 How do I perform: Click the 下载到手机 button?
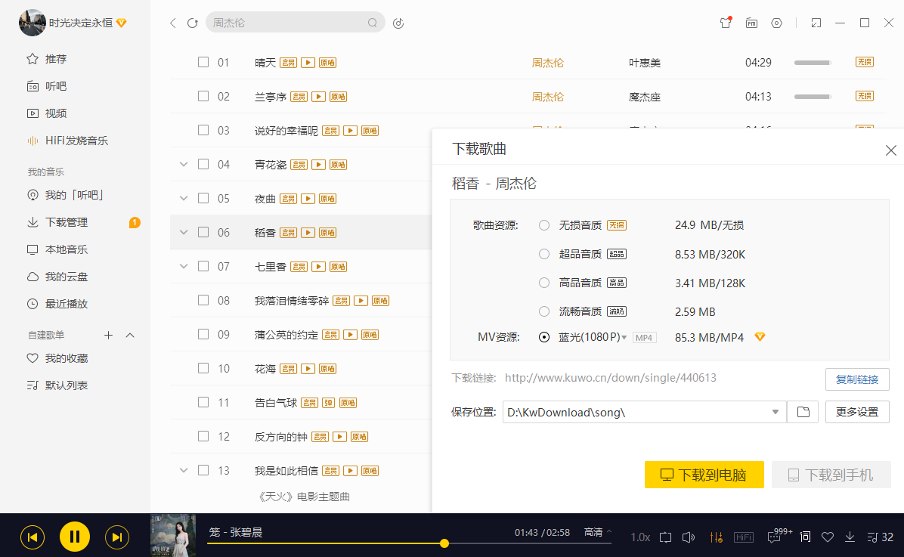831,475
